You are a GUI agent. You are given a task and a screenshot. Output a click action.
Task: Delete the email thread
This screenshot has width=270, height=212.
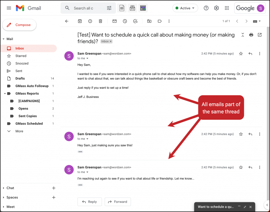(100, 21)
